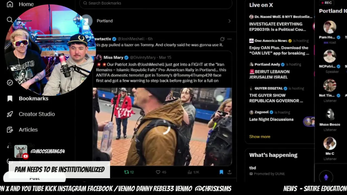Play the embedded rally video
Image resolution: width=347 pixels, height=195 pixels.
(162, 127)
